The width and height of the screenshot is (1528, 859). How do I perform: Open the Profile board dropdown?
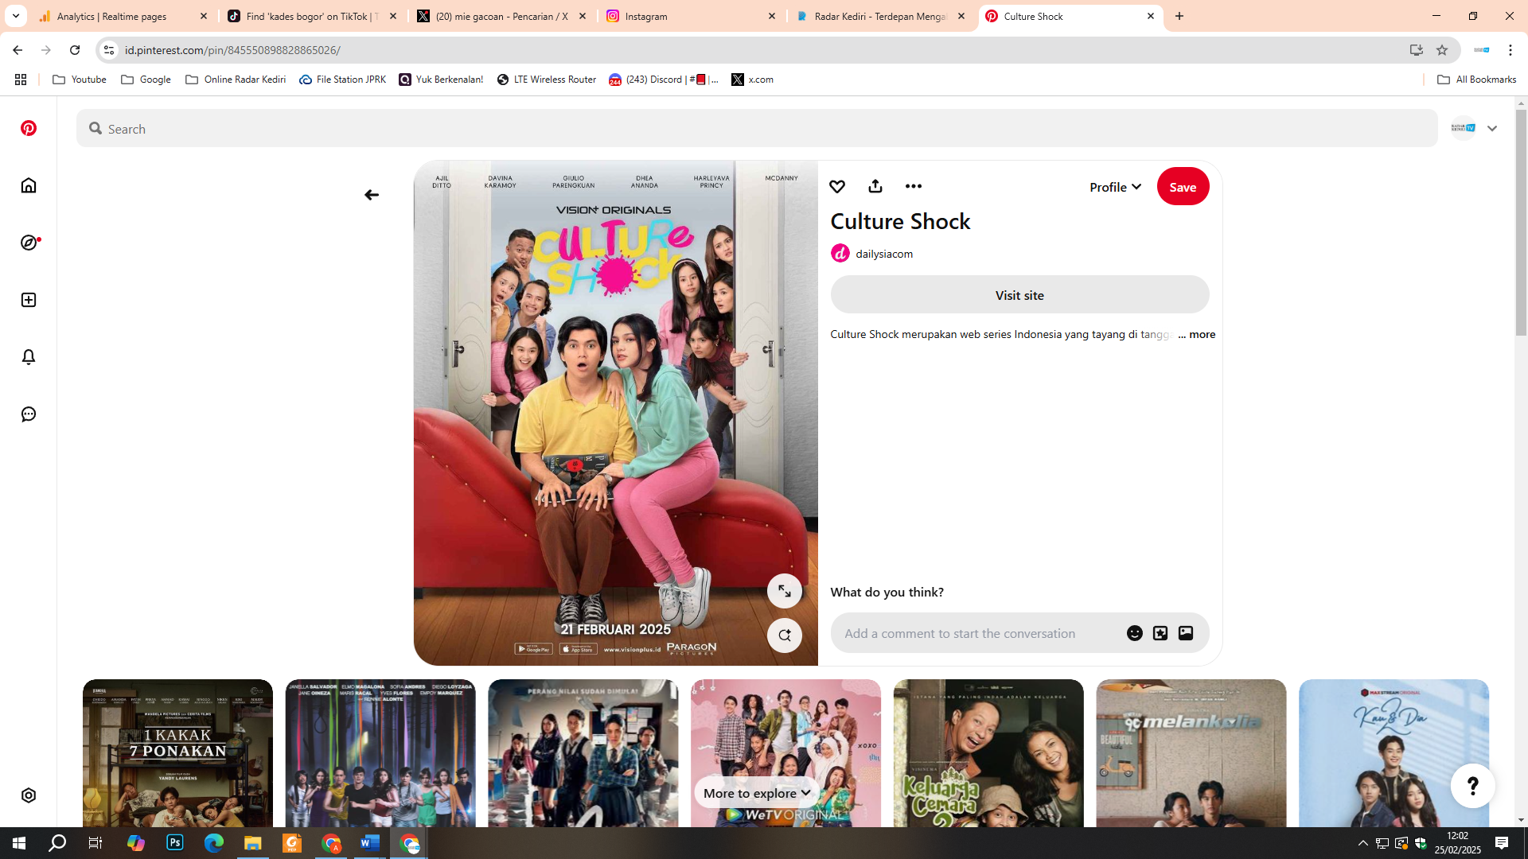[x=1116, y=187]
